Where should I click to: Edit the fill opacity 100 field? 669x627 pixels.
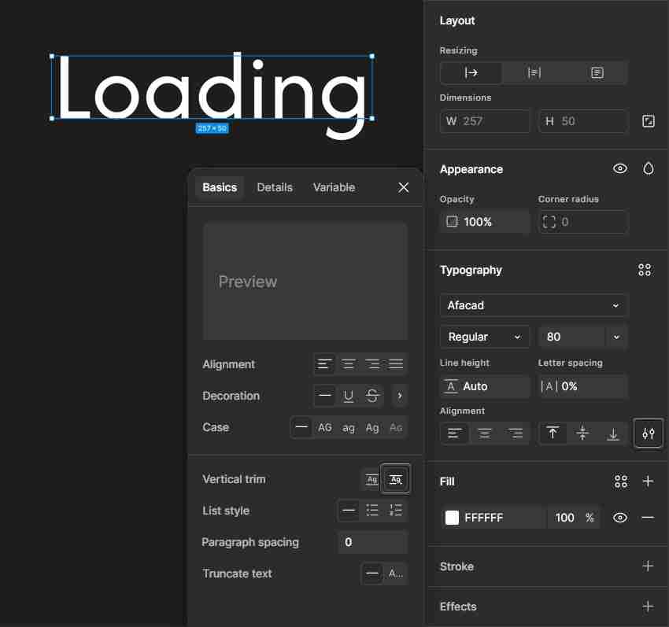point(564,518)
